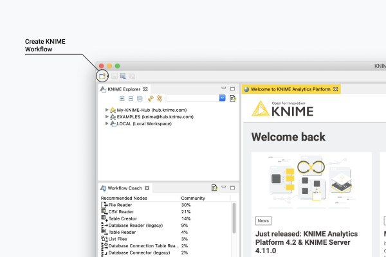This screenshot has height=257, width=386.
Task: Minimize the KNIME Explorer panel
Action: [x=223, y=88]
